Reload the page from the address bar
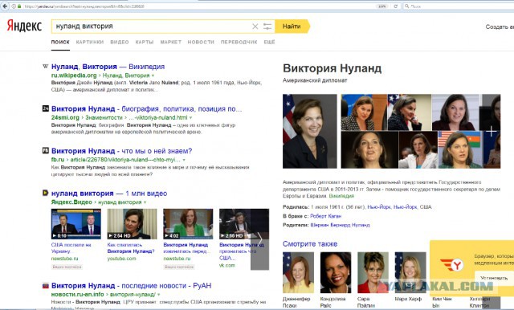The image size is (514, 310). 396,6
